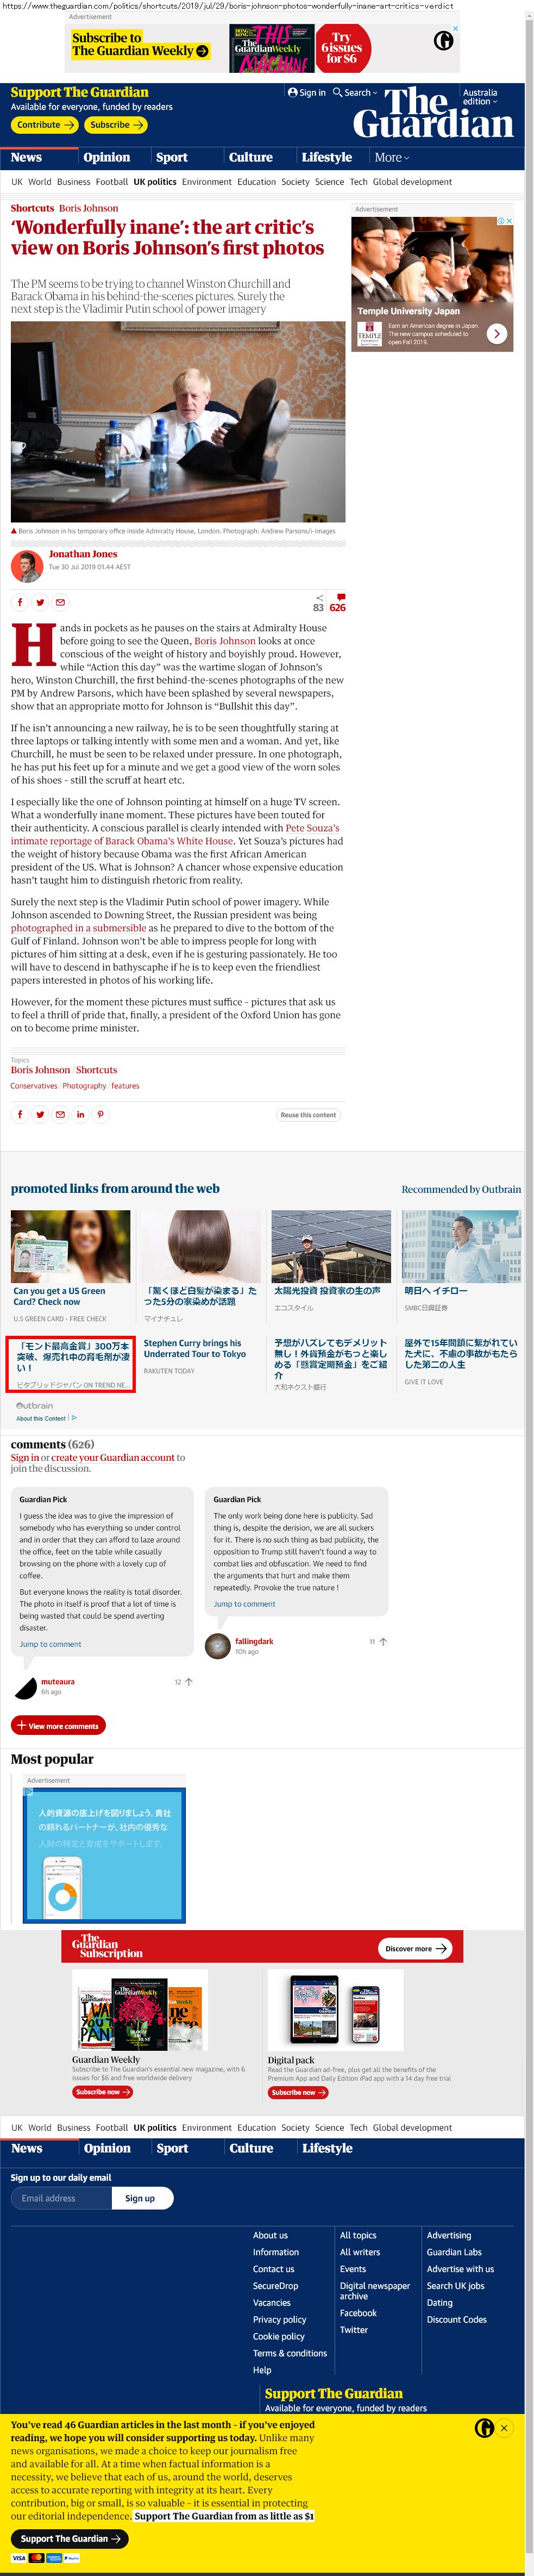Share via email at article bottom
534x2576 pixels.
click(60, 1114)
